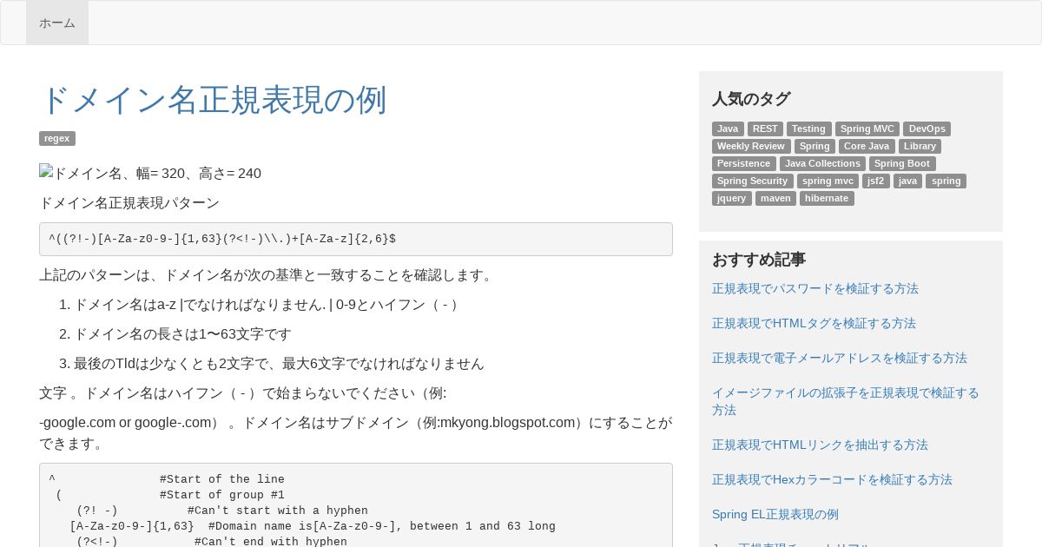This screenshot has height=547, width=1042.
Task: Open イメージファイルの拡張子を正規表現で検証する方法 link
Action: pos(846,401)
